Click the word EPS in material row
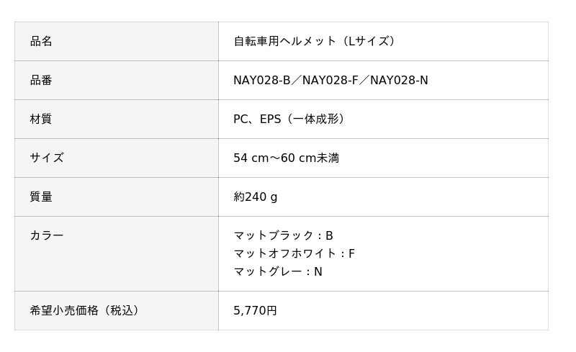The height and width of the screenshot is (352, 576). pos(271,119)
